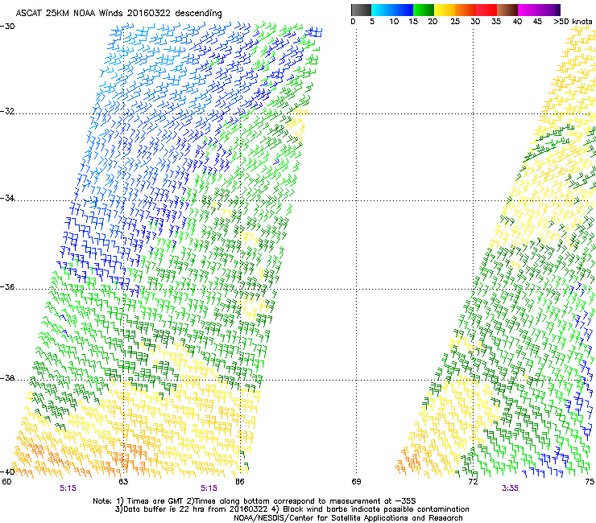Click the 5:15 time label between longitudes 60 and 63
The width and height of the screenshot is (596, 523).
coord(68,488)
